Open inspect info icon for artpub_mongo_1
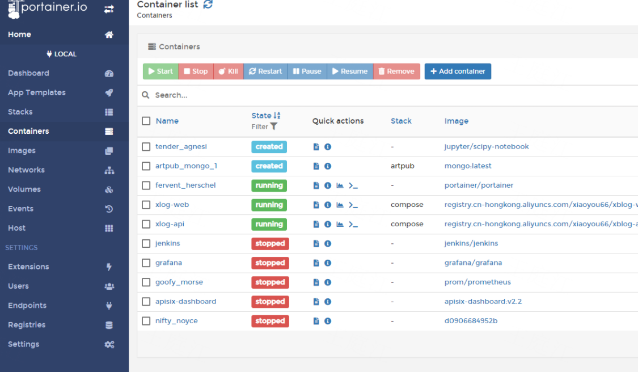Viewport: 638px width, 372px height. pos(328,166)
